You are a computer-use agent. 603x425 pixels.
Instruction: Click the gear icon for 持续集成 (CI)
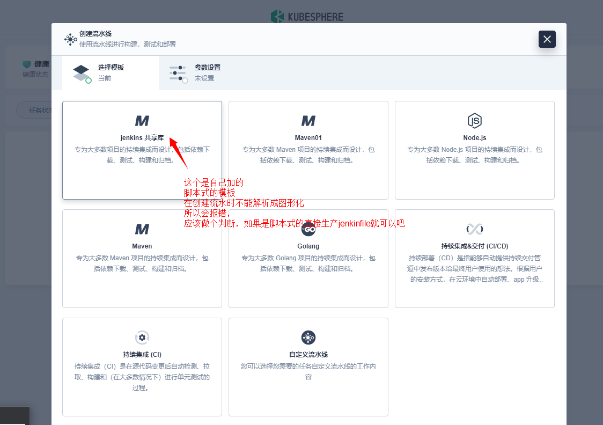point(142,338)
